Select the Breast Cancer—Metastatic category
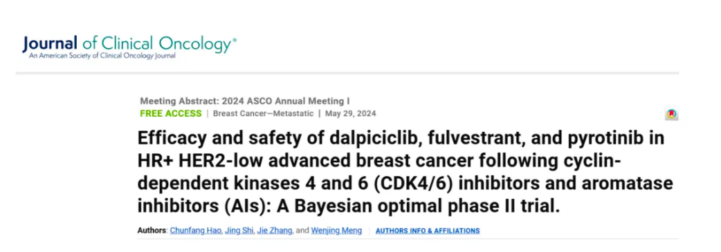The height and width of the screenshot is (252, 721). [263, 113]
